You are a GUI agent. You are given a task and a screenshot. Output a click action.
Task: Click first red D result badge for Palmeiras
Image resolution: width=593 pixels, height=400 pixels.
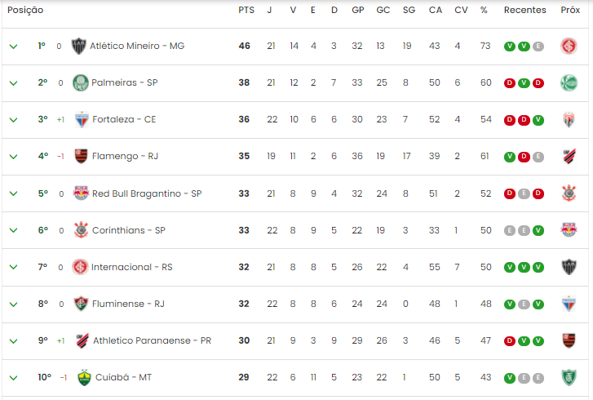(510, 83)
